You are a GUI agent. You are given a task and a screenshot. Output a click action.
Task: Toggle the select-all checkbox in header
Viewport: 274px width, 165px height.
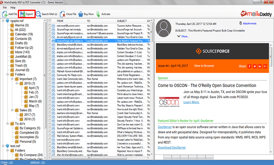pos(50,21)
